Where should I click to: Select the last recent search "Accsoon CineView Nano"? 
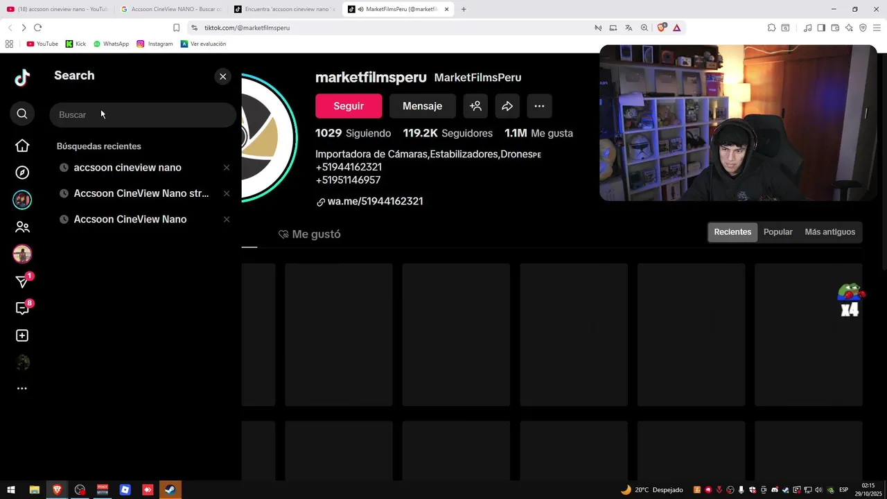coord(130,219)
